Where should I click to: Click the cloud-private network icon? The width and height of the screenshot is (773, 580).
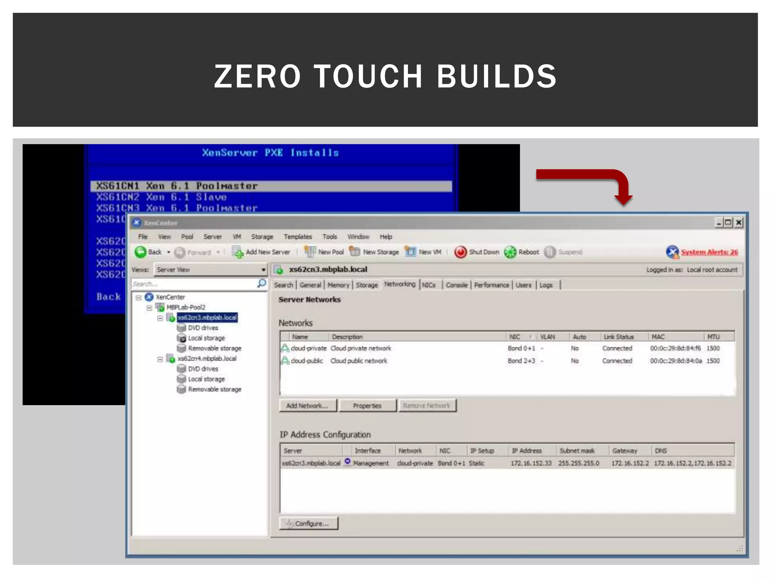[x=285, y=348]
